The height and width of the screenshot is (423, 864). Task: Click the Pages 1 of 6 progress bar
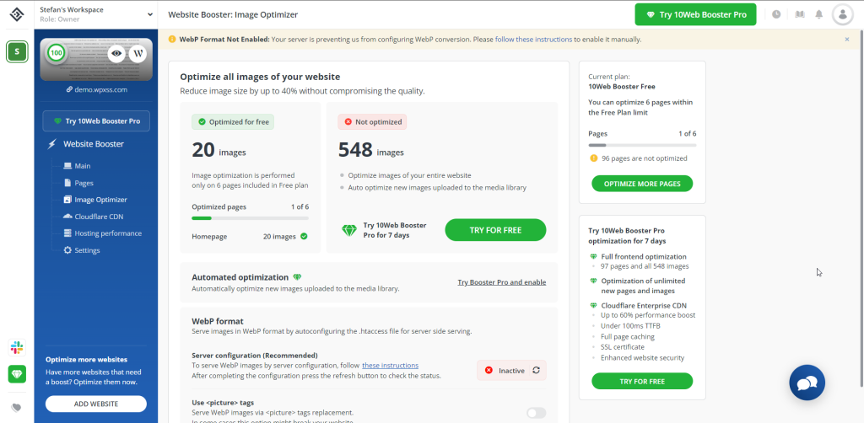click(642, 145)
